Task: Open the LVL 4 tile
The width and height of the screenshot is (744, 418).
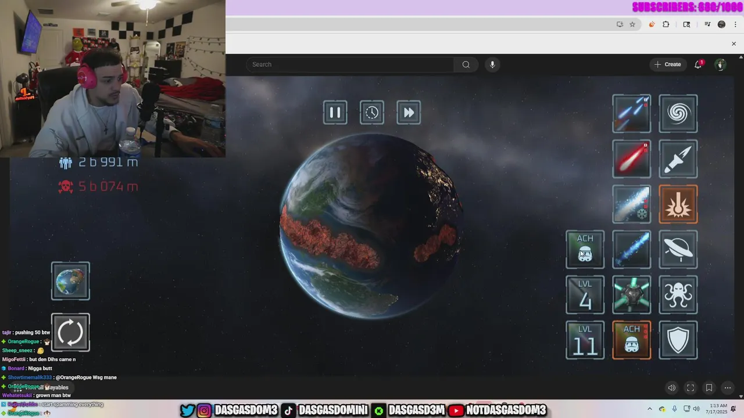Action: pyautogui.click(x=585, y=295)
